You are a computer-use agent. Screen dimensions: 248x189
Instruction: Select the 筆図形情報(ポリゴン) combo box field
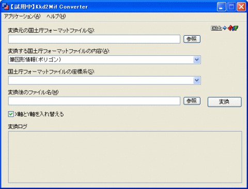104,60
